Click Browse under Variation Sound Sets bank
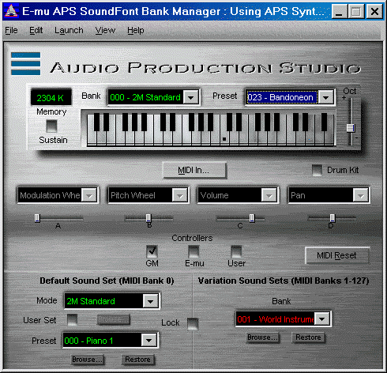 coord(263,337)
